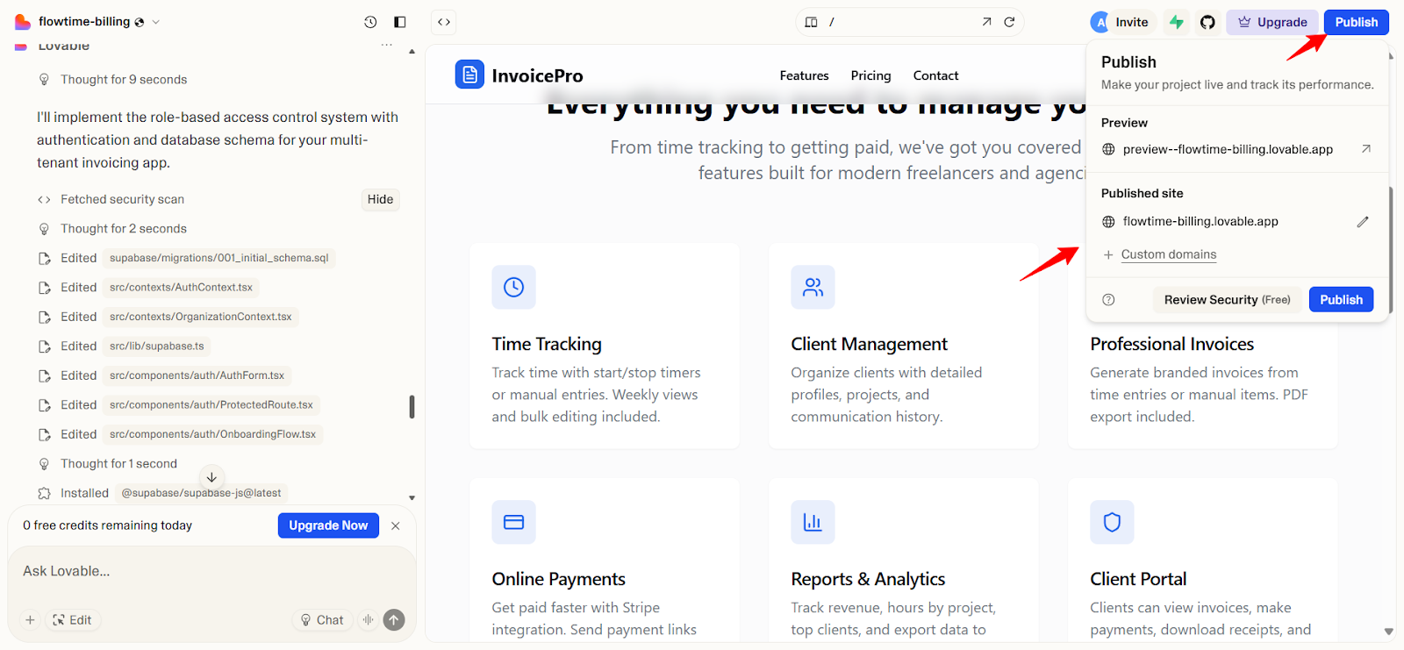Open edited file OrganizationContext.tsx

tap(200, 317)
